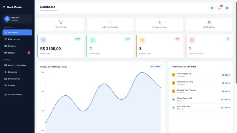237x133 pixels.
Task: Select Arroz Integral 5kg in top products
Action: 184,75
